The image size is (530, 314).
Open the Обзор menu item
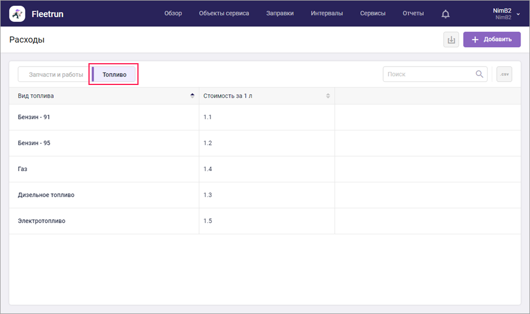[x=173, y=14]
